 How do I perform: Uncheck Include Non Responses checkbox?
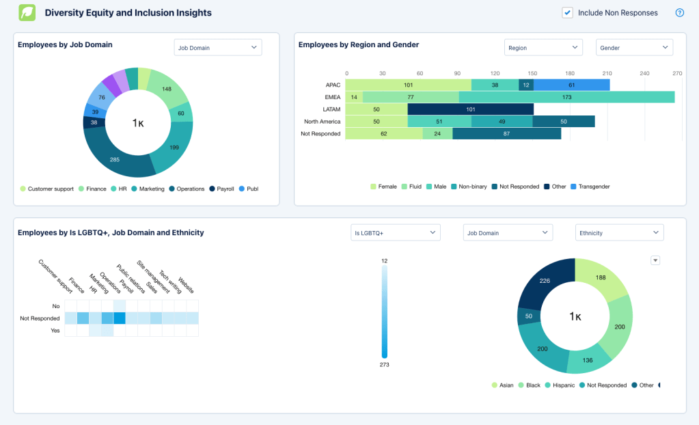[x=567, y=12]
